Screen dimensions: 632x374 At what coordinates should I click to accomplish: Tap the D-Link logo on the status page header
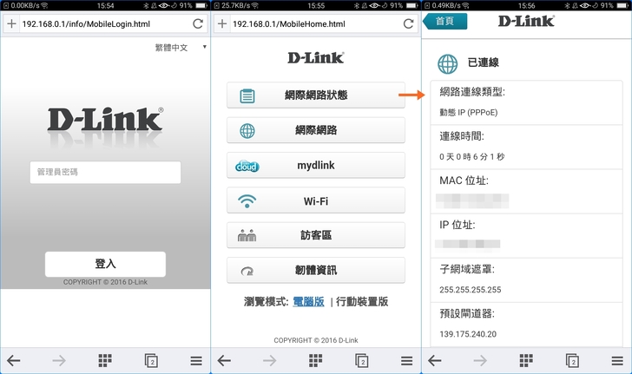(526, 21)
